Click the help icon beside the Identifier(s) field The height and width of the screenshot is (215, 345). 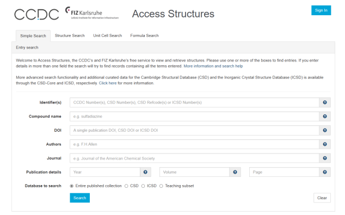325,102
